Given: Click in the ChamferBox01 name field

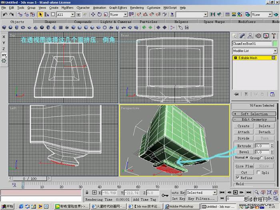Looking at the screenshot, I should (252, 44).
